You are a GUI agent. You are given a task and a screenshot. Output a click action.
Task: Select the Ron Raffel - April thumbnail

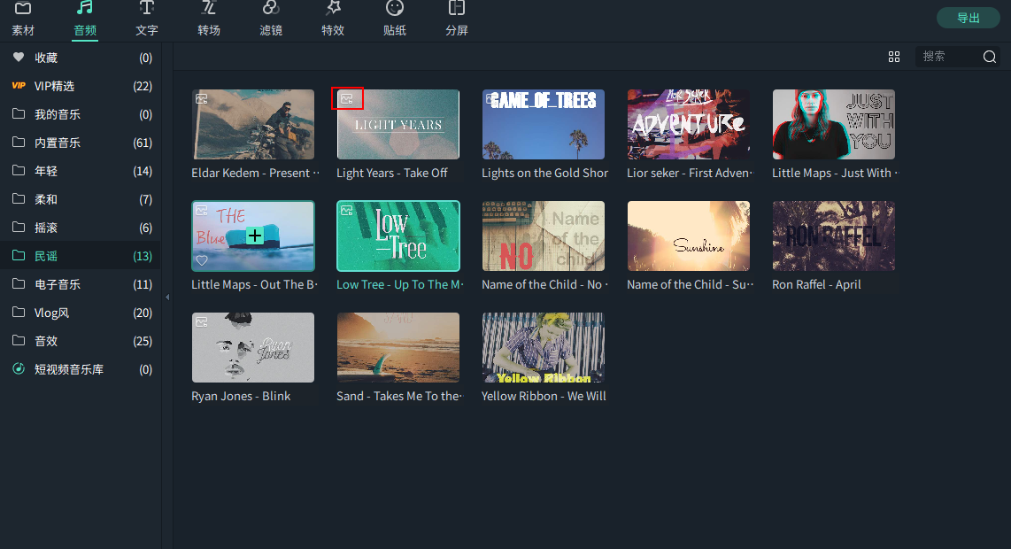834,236
